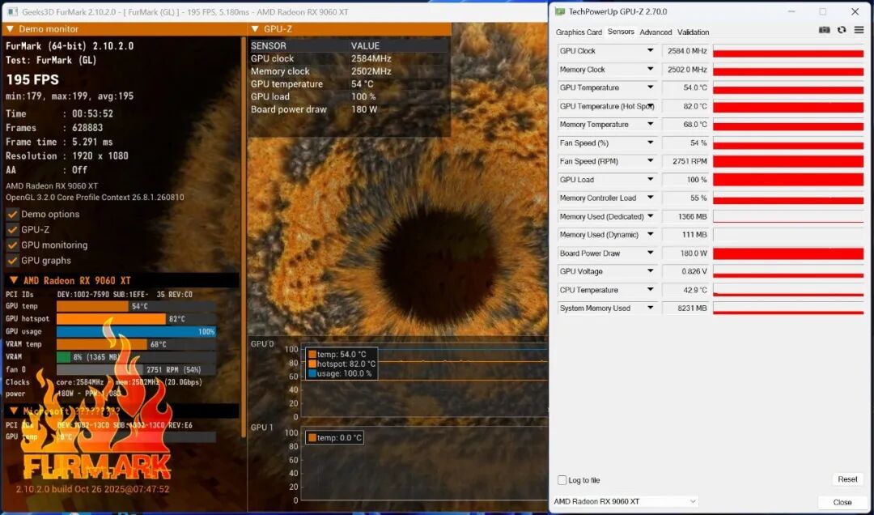This screenshot has width=874, height=515.
Task: Open the CPU Temperature sensor dropdown
Action: [x=650, y=290]
